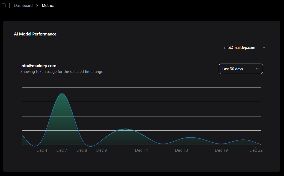The width and height of the screenshot is (284, 176).
Task: Click the Dec 19 axis label
Action: pos(221,150)
